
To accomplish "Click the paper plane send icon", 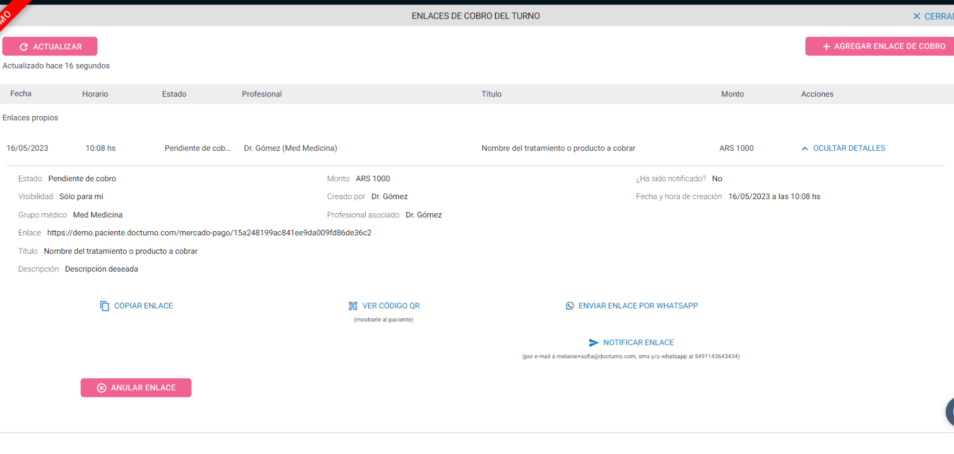I will point(593,343).
